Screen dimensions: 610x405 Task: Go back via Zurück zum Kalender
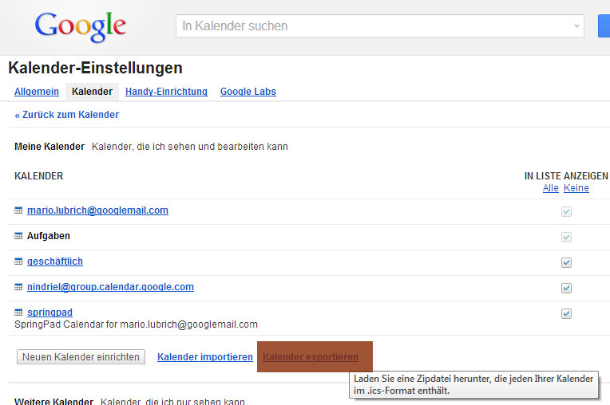pos(67,115)
